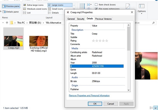This screenshot has height=110, width=158.
Task: Switch to the General tab
Action: (71, 19)
